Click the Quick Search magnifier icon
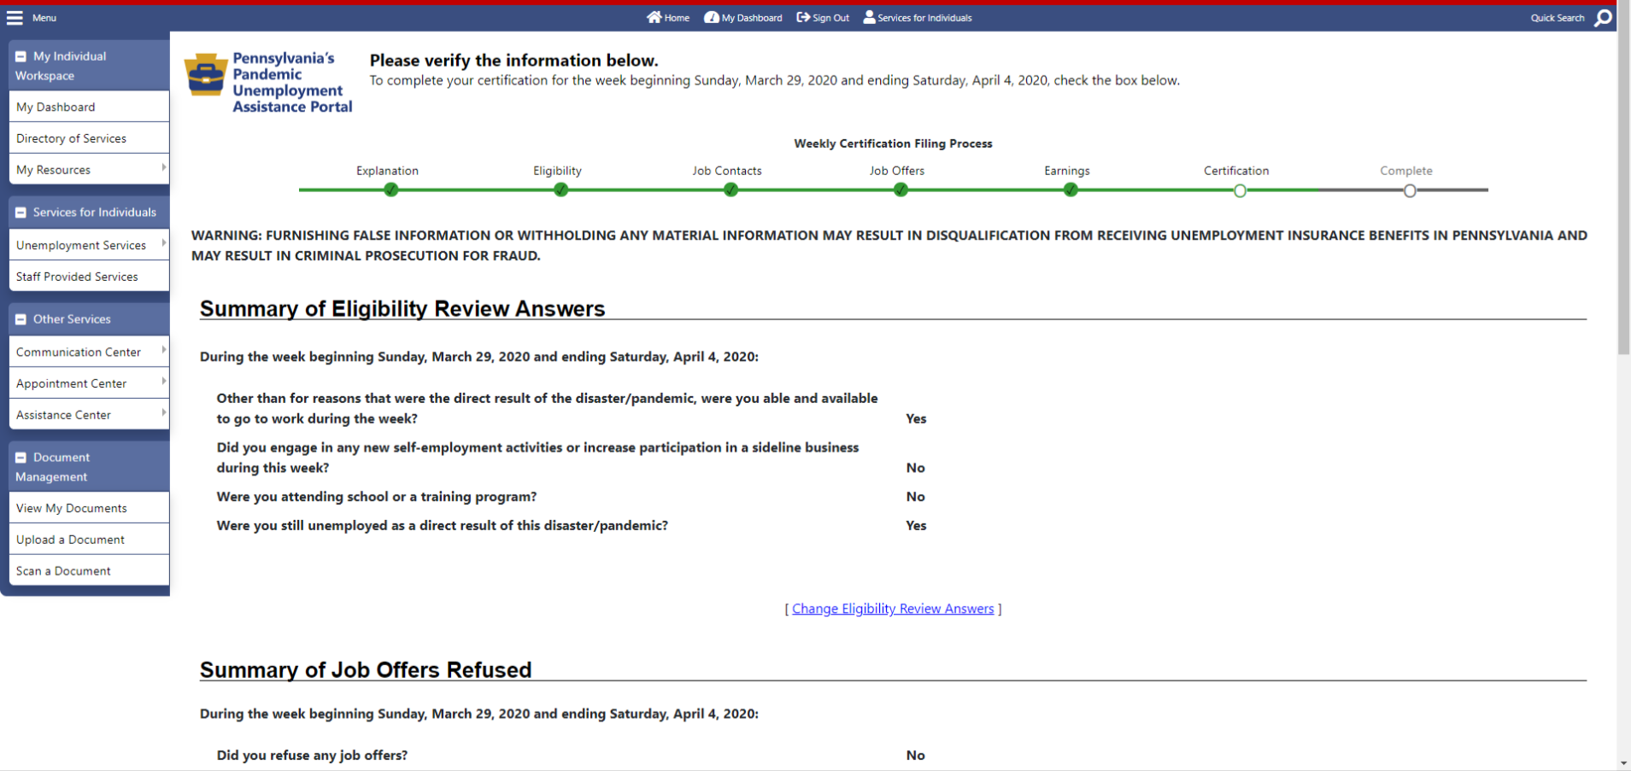This screenshot has width=1631, height=771. (x=1603, y=18)
